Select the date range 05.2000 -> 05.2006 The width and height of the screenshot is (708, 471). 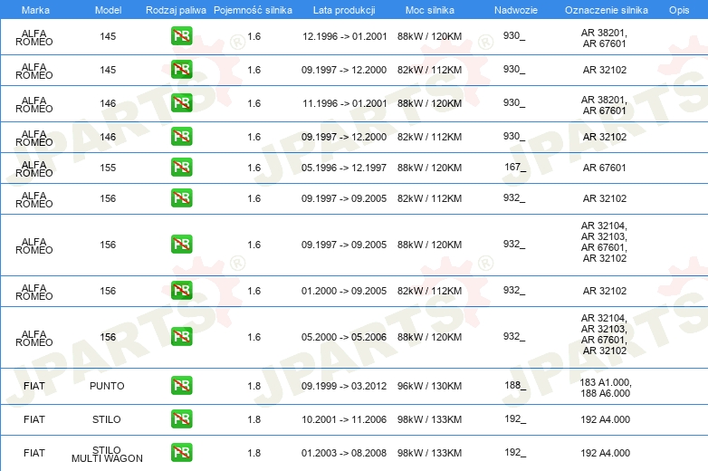point(344,337)
